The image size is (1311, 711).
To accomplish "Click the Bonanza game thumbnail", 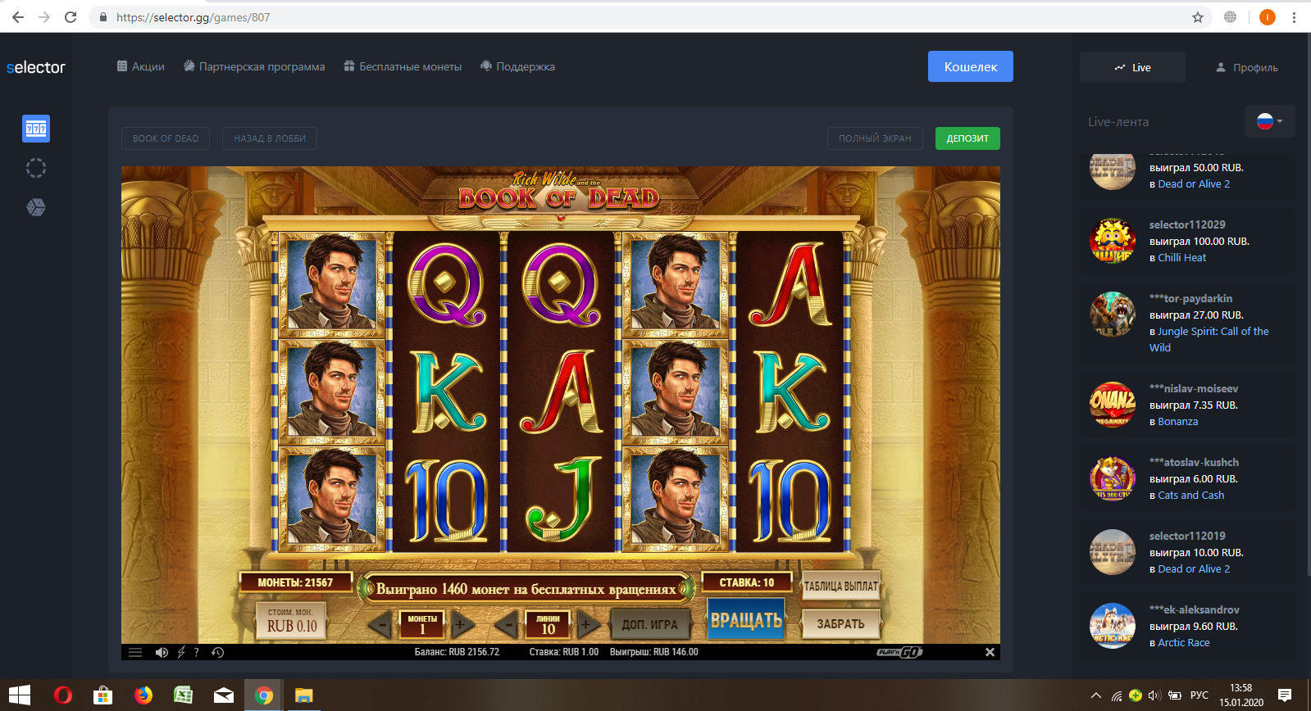I will coord(1113,405).
